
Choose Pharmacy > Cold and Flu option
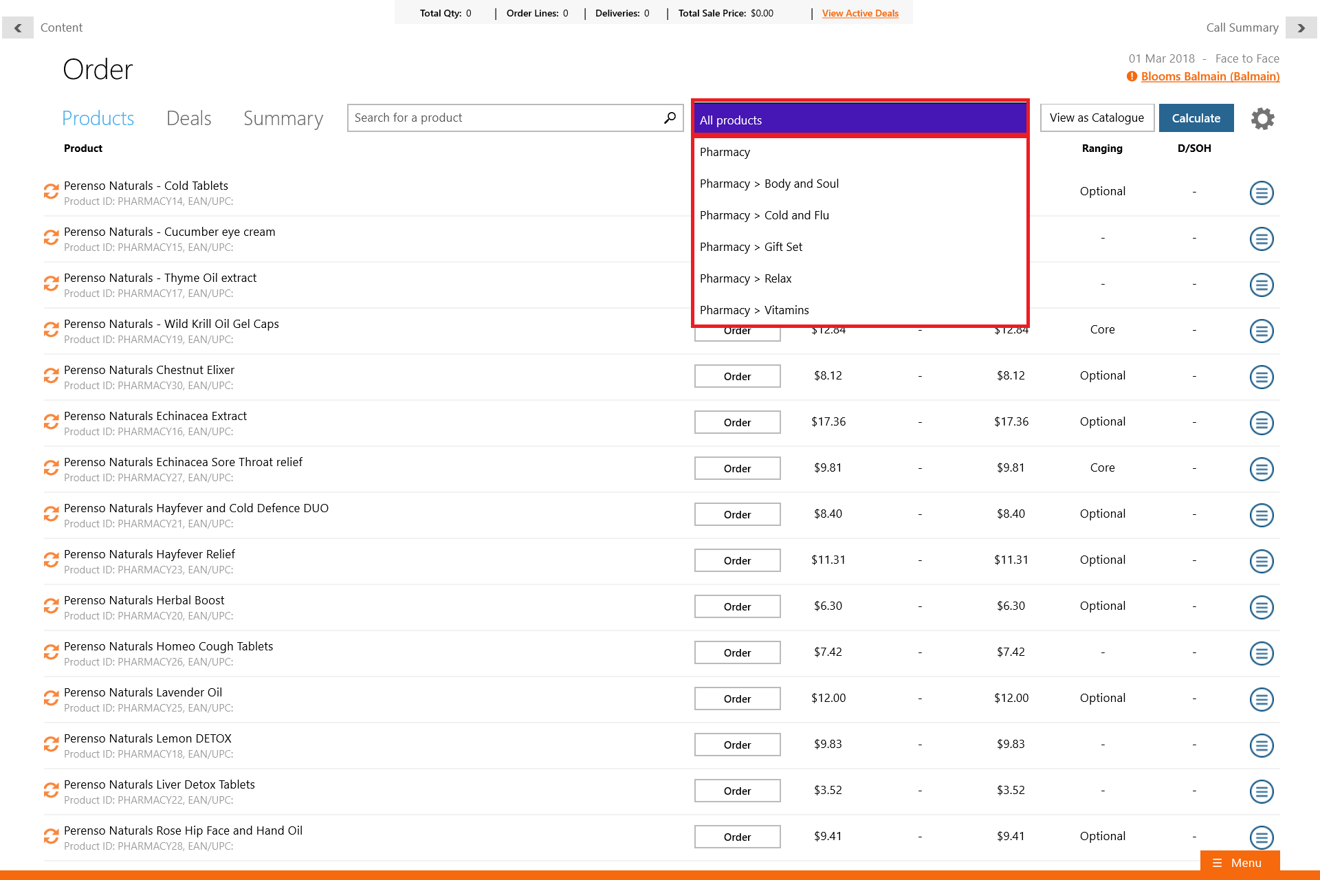[764, 215]
